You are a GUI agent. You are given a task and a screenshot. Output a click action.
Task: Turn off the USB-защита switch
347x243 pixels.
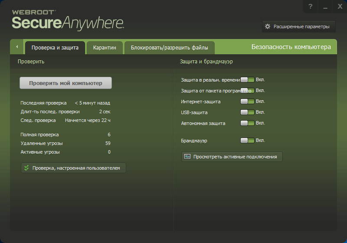pyautogui.click(x=247, y=112)
